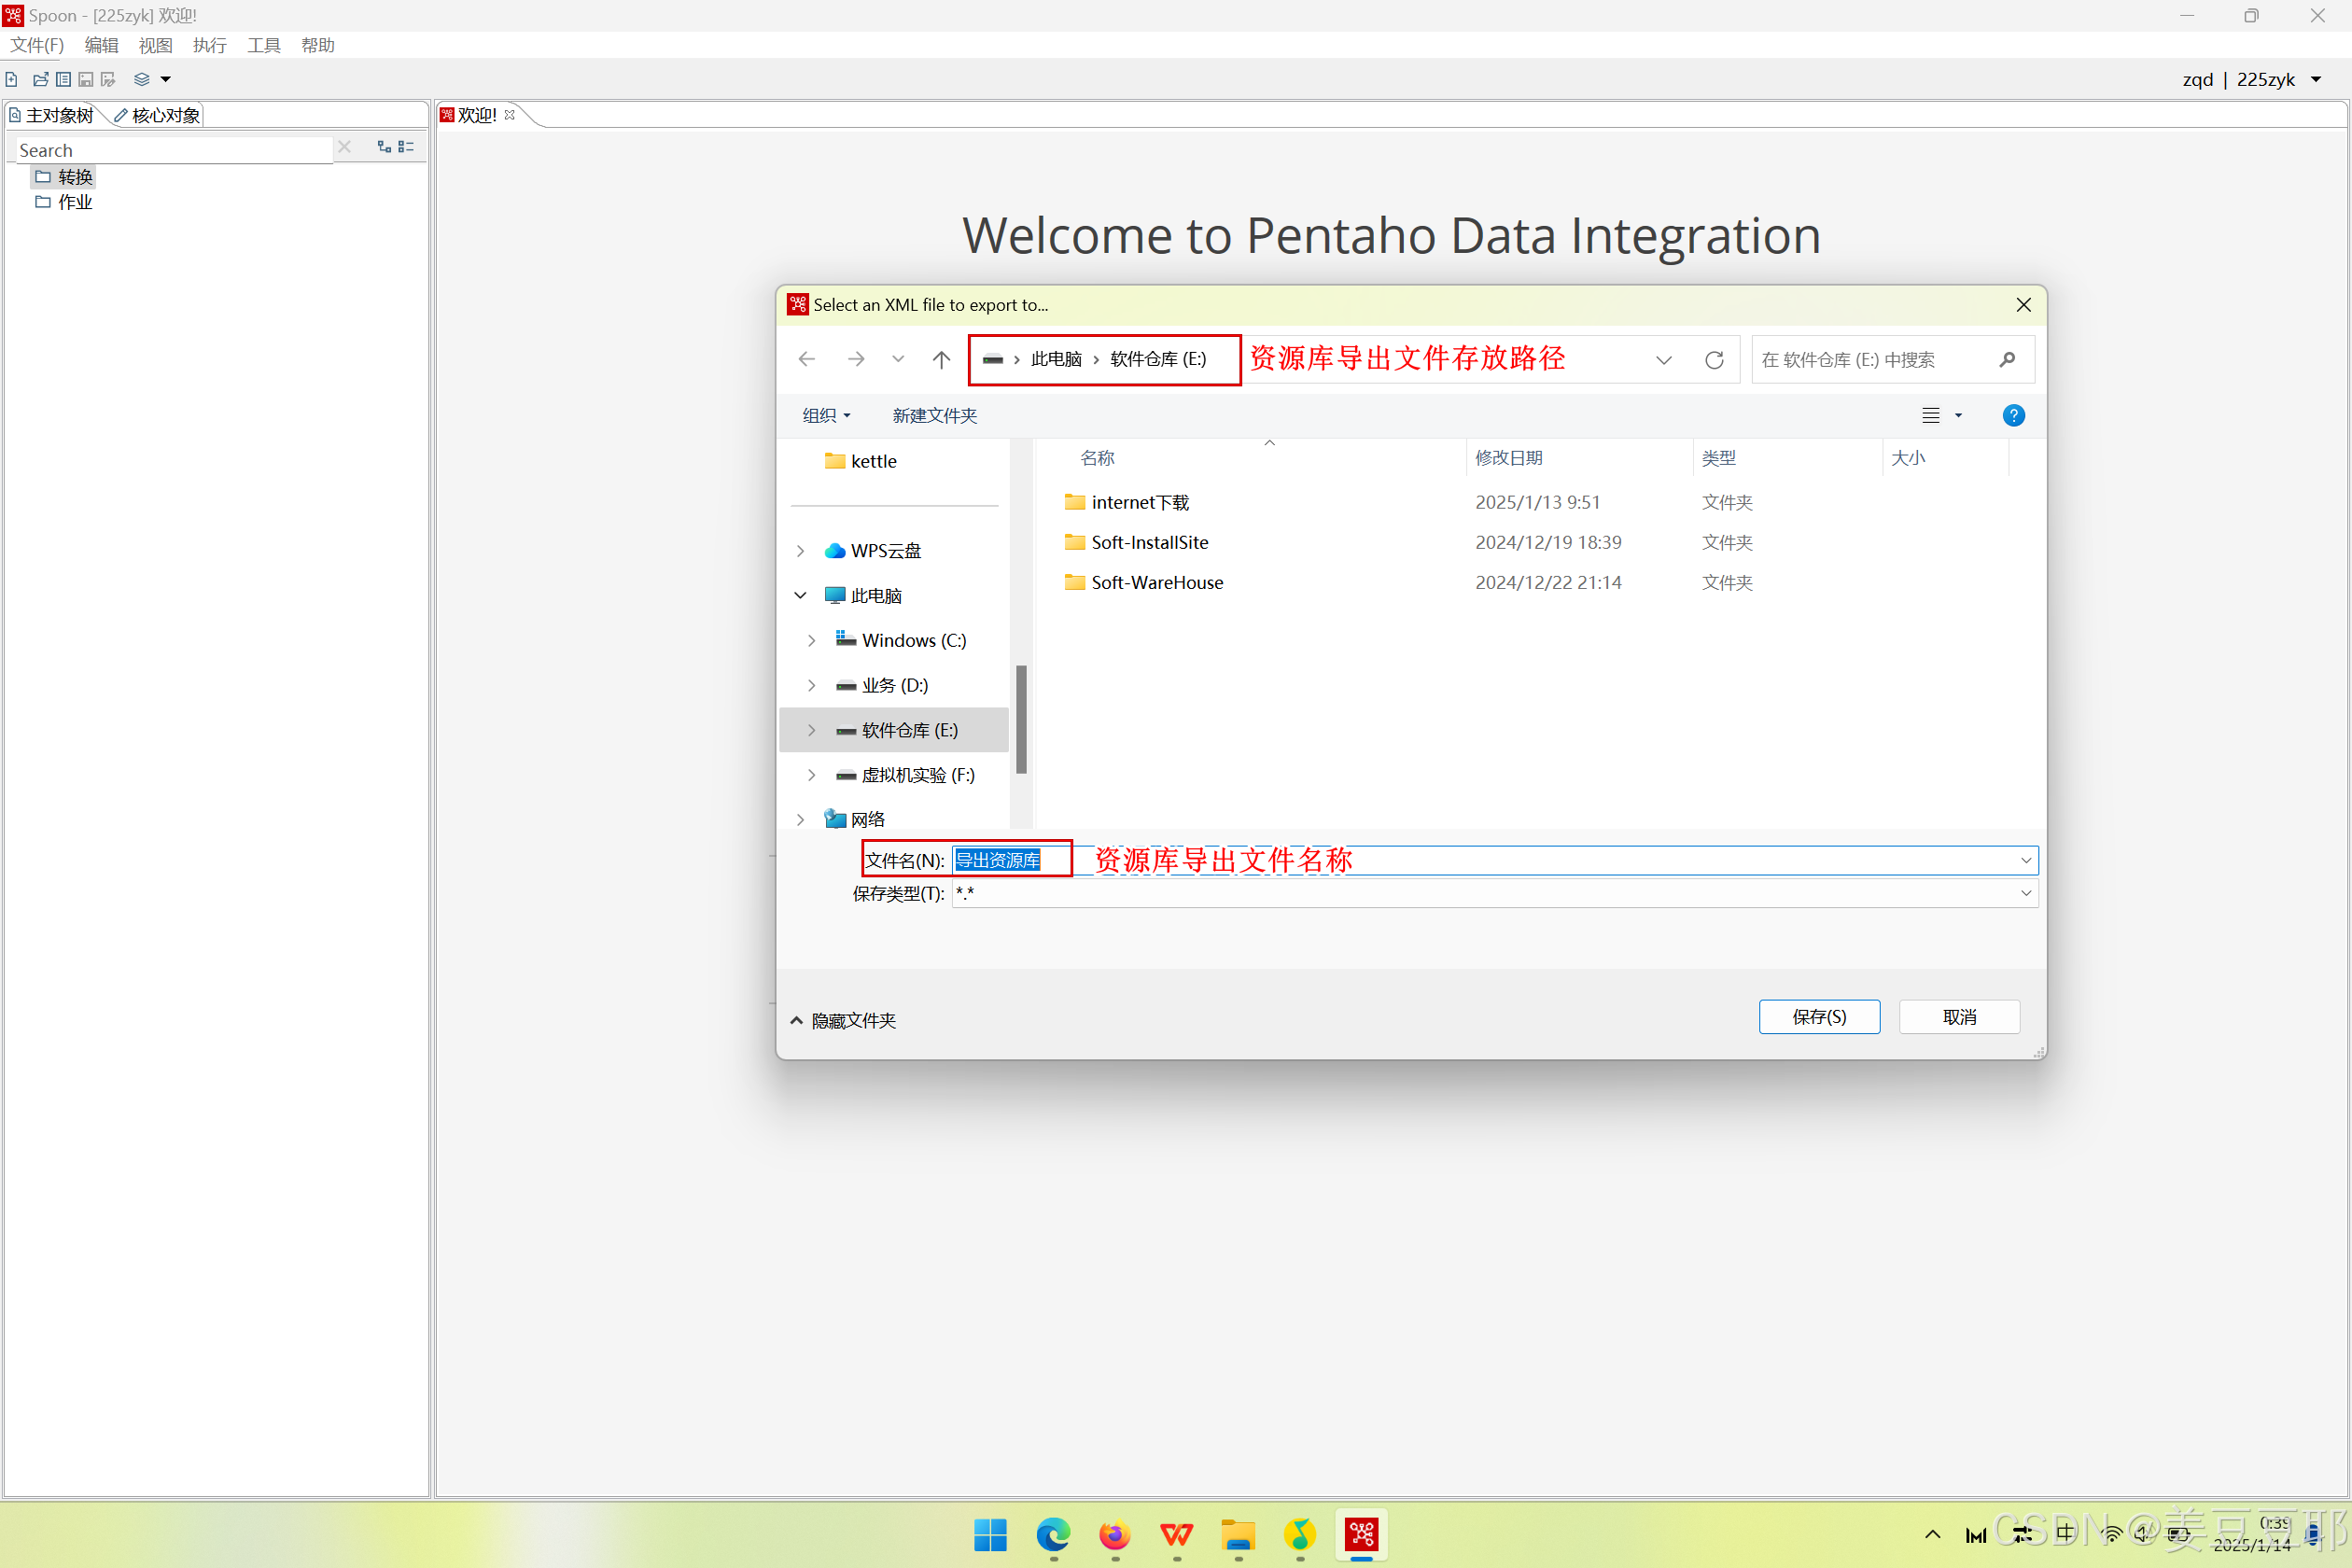2352x1568 pixels.
Task: Switch to the 核心对象 tab
Action: coord(158,116)
